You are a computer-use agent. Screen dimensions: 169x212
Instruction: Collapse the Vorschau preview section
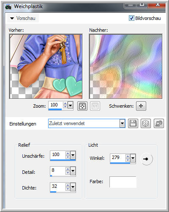(x=12, y=18)
